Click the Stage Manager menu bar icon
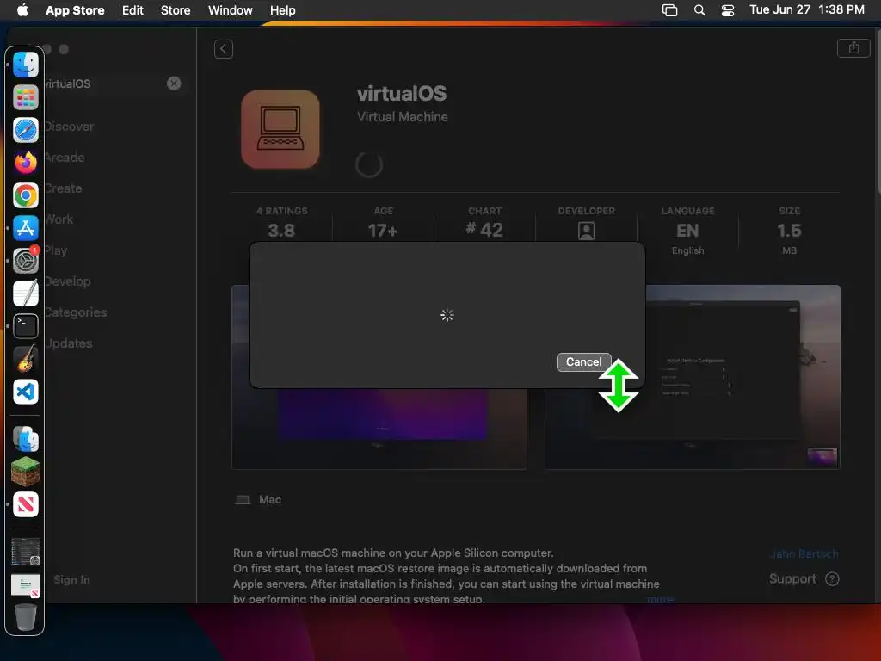 [x=669, y=10]
